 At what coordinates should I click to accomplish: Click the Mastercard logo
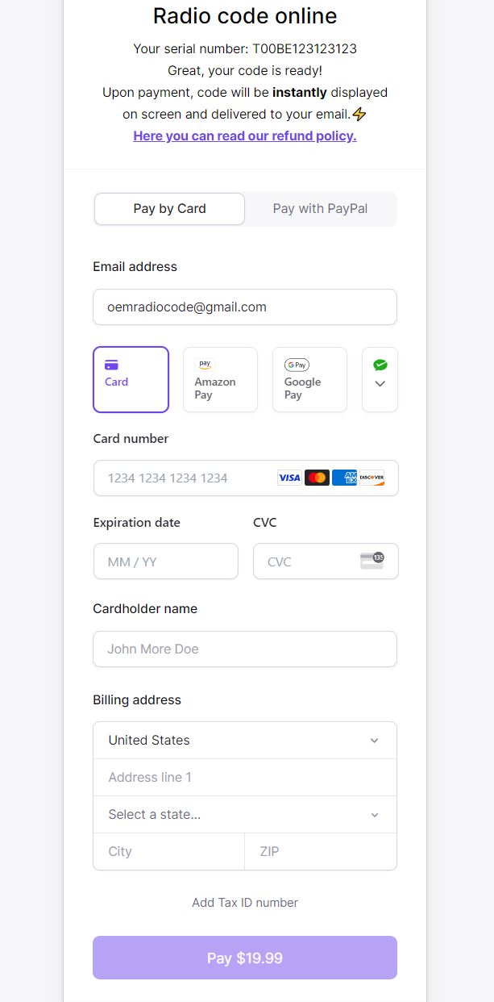click(x=317, y=477)
